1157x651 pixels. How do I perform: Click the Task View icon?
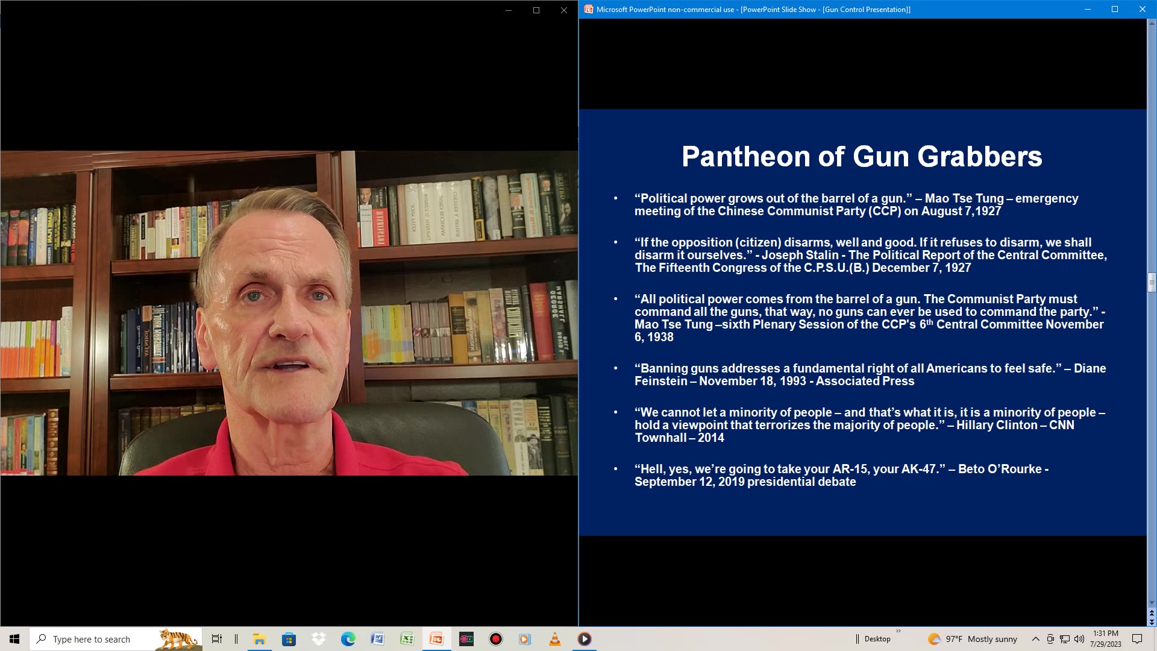click(x=216, y=639)
